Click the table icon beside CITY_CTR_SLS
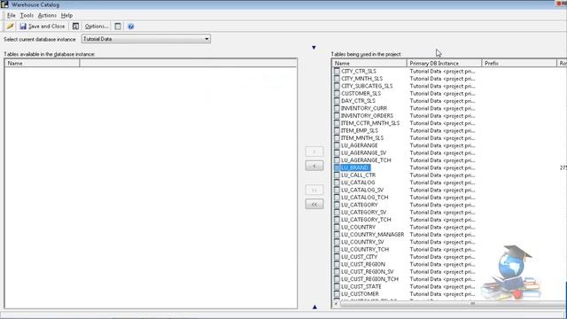The height and width of the screenshot is (319, 567). 337,71
